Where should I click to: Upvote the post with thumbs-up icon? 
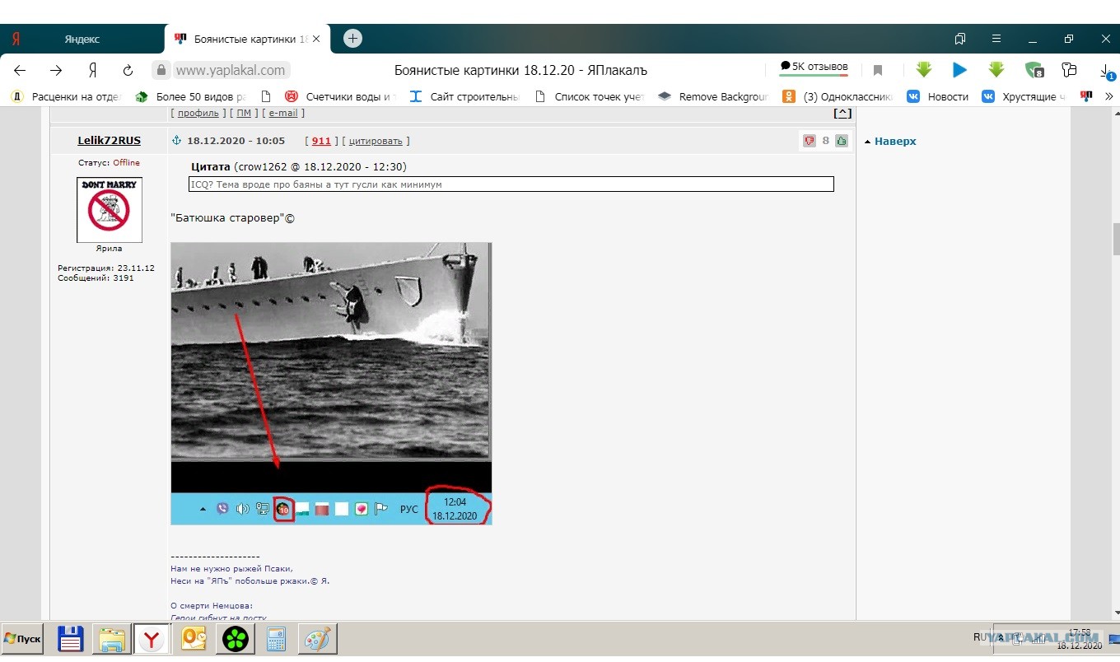pyautogui.click(x=842, y=141)
